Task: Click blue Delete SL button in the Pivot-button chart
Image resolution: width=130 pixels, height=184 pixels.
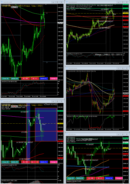Action: tap(44, 79)
